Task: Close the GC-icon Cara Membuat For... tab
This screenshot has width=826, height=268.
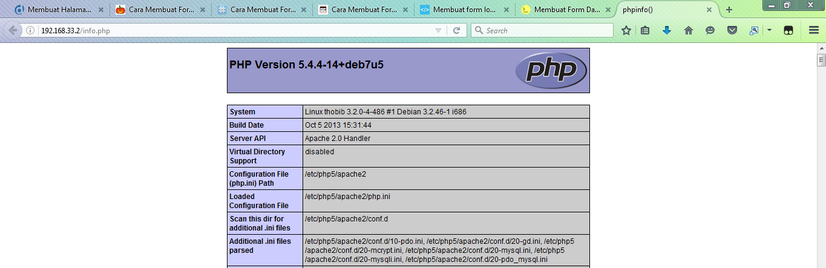Action: 405,10
